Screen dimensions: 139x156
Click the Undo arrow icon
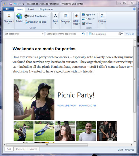coord(15,4)
